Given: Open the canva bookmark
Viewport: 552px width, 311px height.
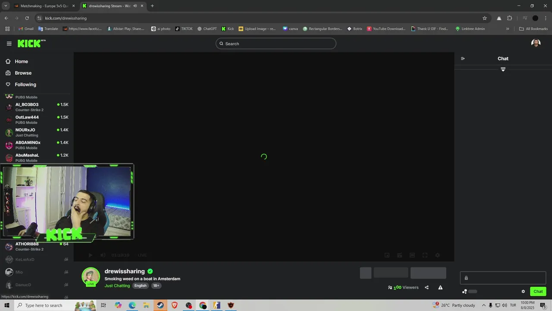Looking at the screenshot, I should pos(290,29).
